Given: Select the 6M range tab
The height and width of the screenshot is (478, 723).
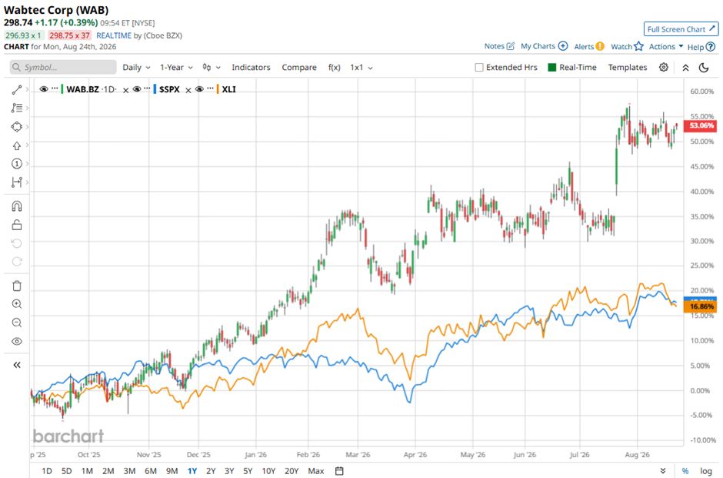Looking at the screenshot, I should [151, 471].
